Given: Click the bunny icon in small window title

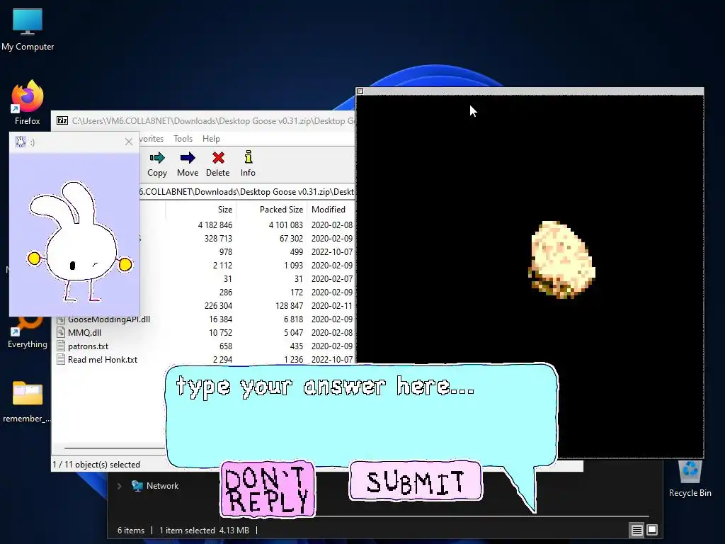Looking at the screenshot, I should (x=21, y=142).
